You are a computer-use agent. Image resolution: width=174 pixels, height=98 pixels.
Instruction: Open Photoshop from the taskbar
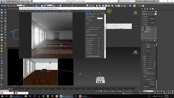76,96
